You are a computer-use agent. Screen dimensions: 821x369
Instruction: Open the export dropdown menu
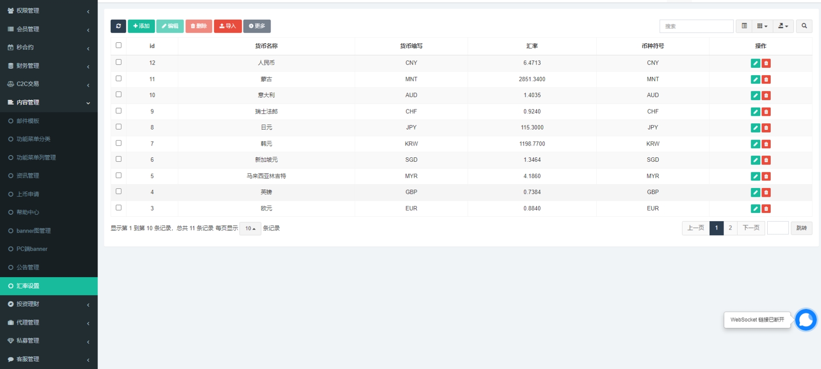click(783, 26)
